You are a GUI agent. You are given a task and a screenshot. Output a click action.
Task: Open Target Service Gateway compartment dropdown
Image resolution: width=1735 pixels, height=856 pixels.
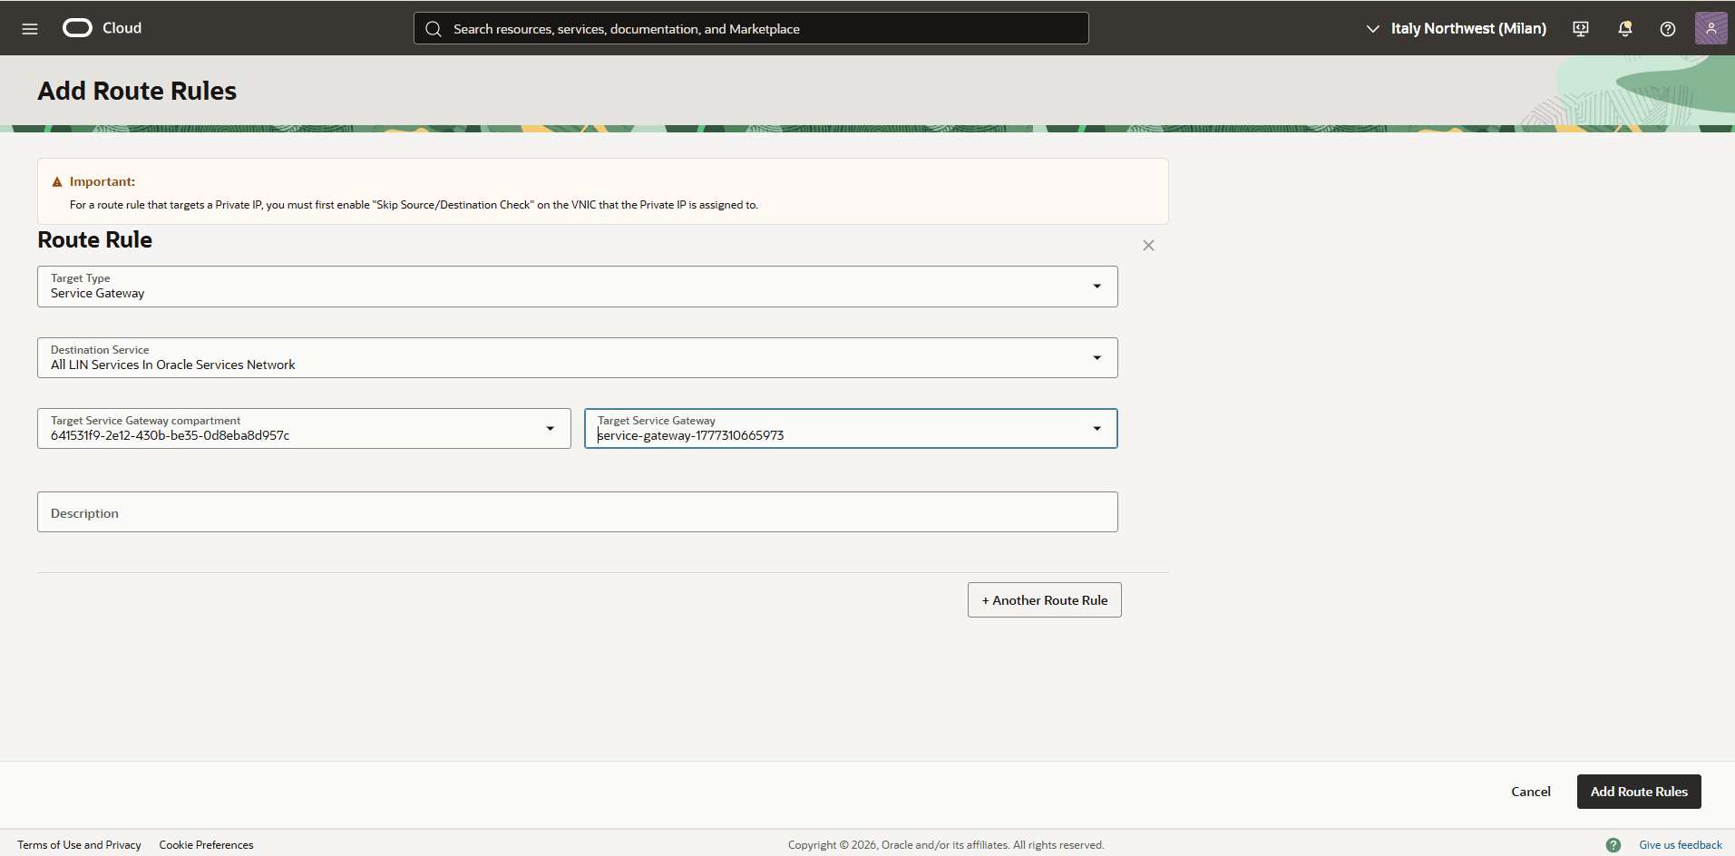coord(304,429)
